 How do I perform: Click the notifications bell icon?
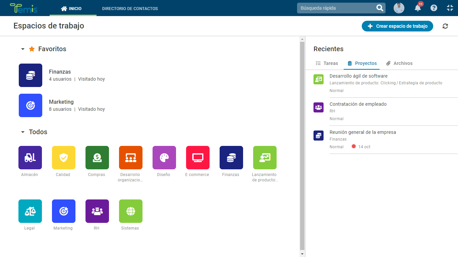[418, 8]
